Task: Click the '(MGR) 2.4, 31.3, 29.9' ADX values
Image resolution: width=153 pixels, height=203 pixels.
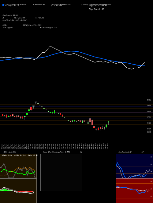Action: (32, 25)
